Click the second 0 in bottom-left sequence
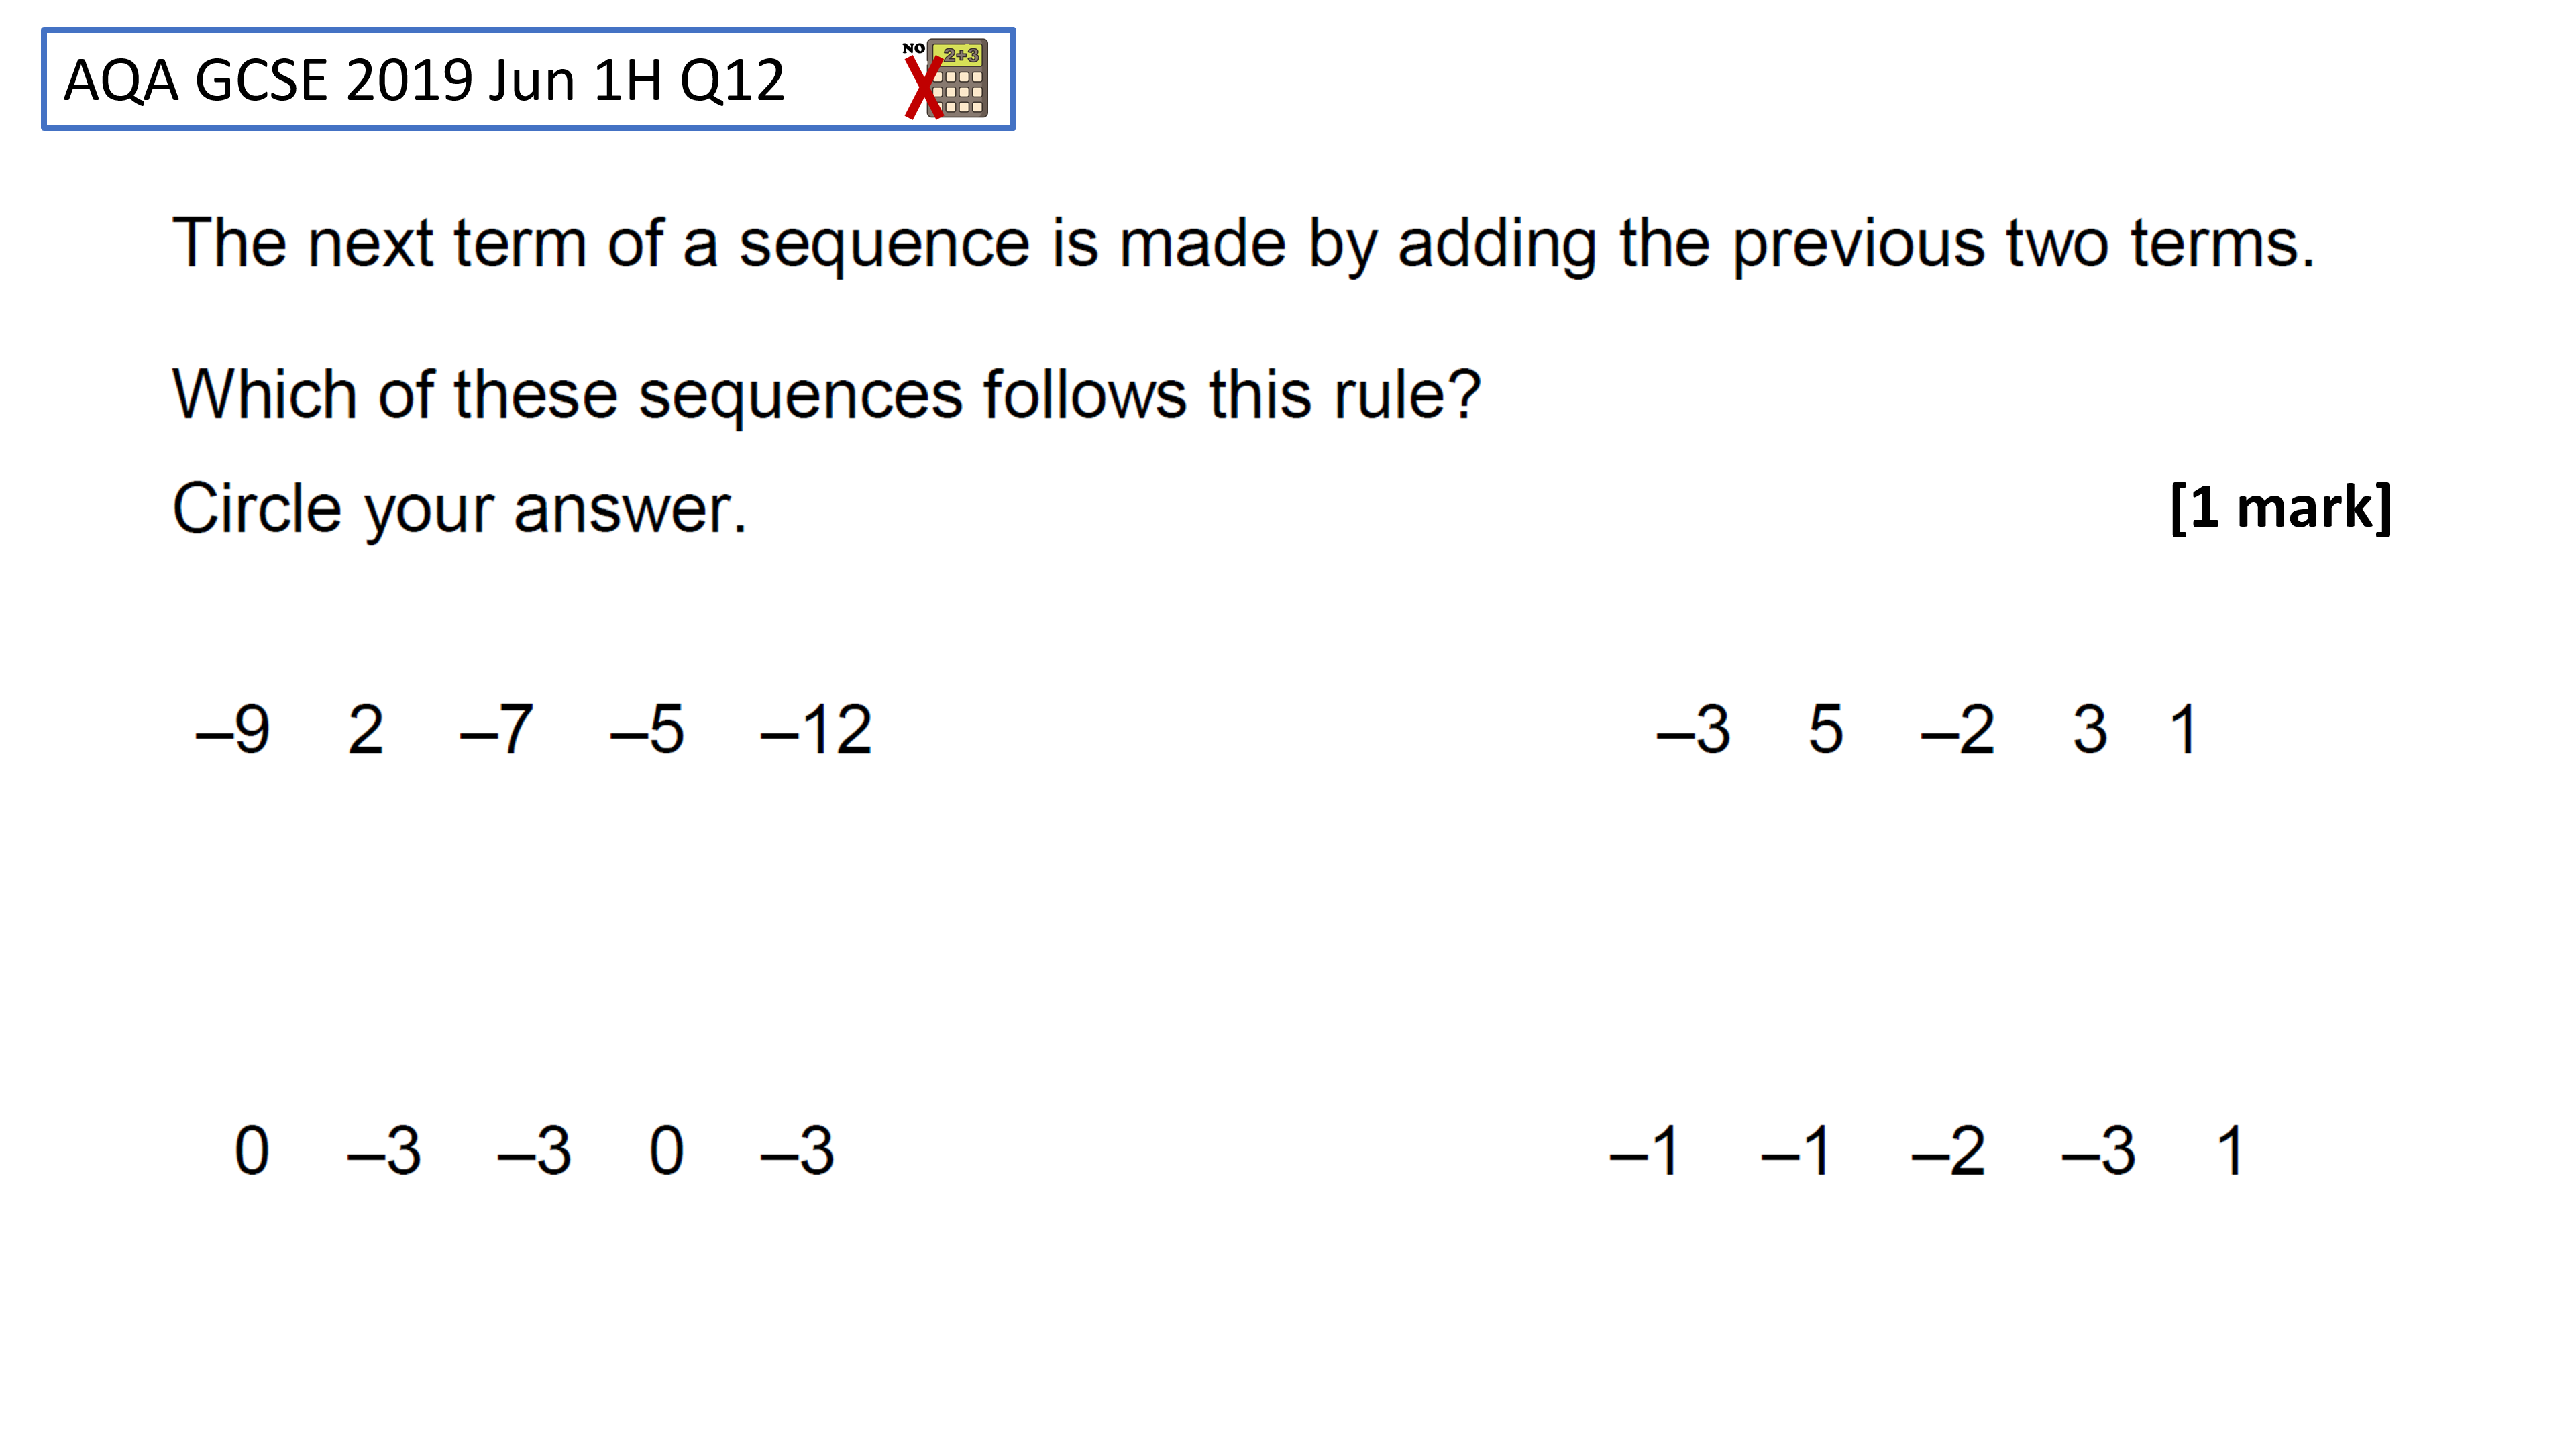The image size is (2576, 1449). coord(666,1151)
